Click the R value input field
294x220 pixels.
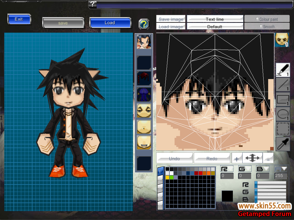(227, 176)
